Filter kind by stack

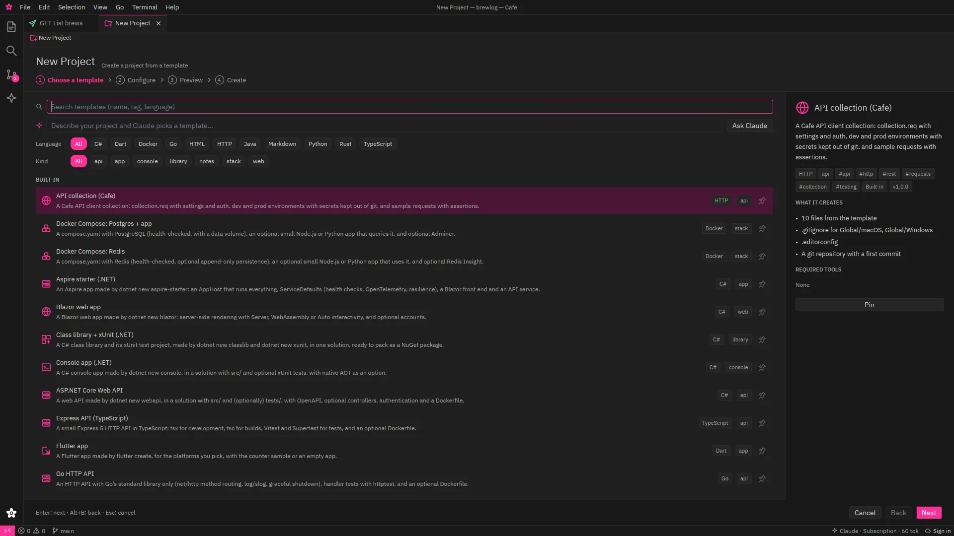[x=234, y=161]
